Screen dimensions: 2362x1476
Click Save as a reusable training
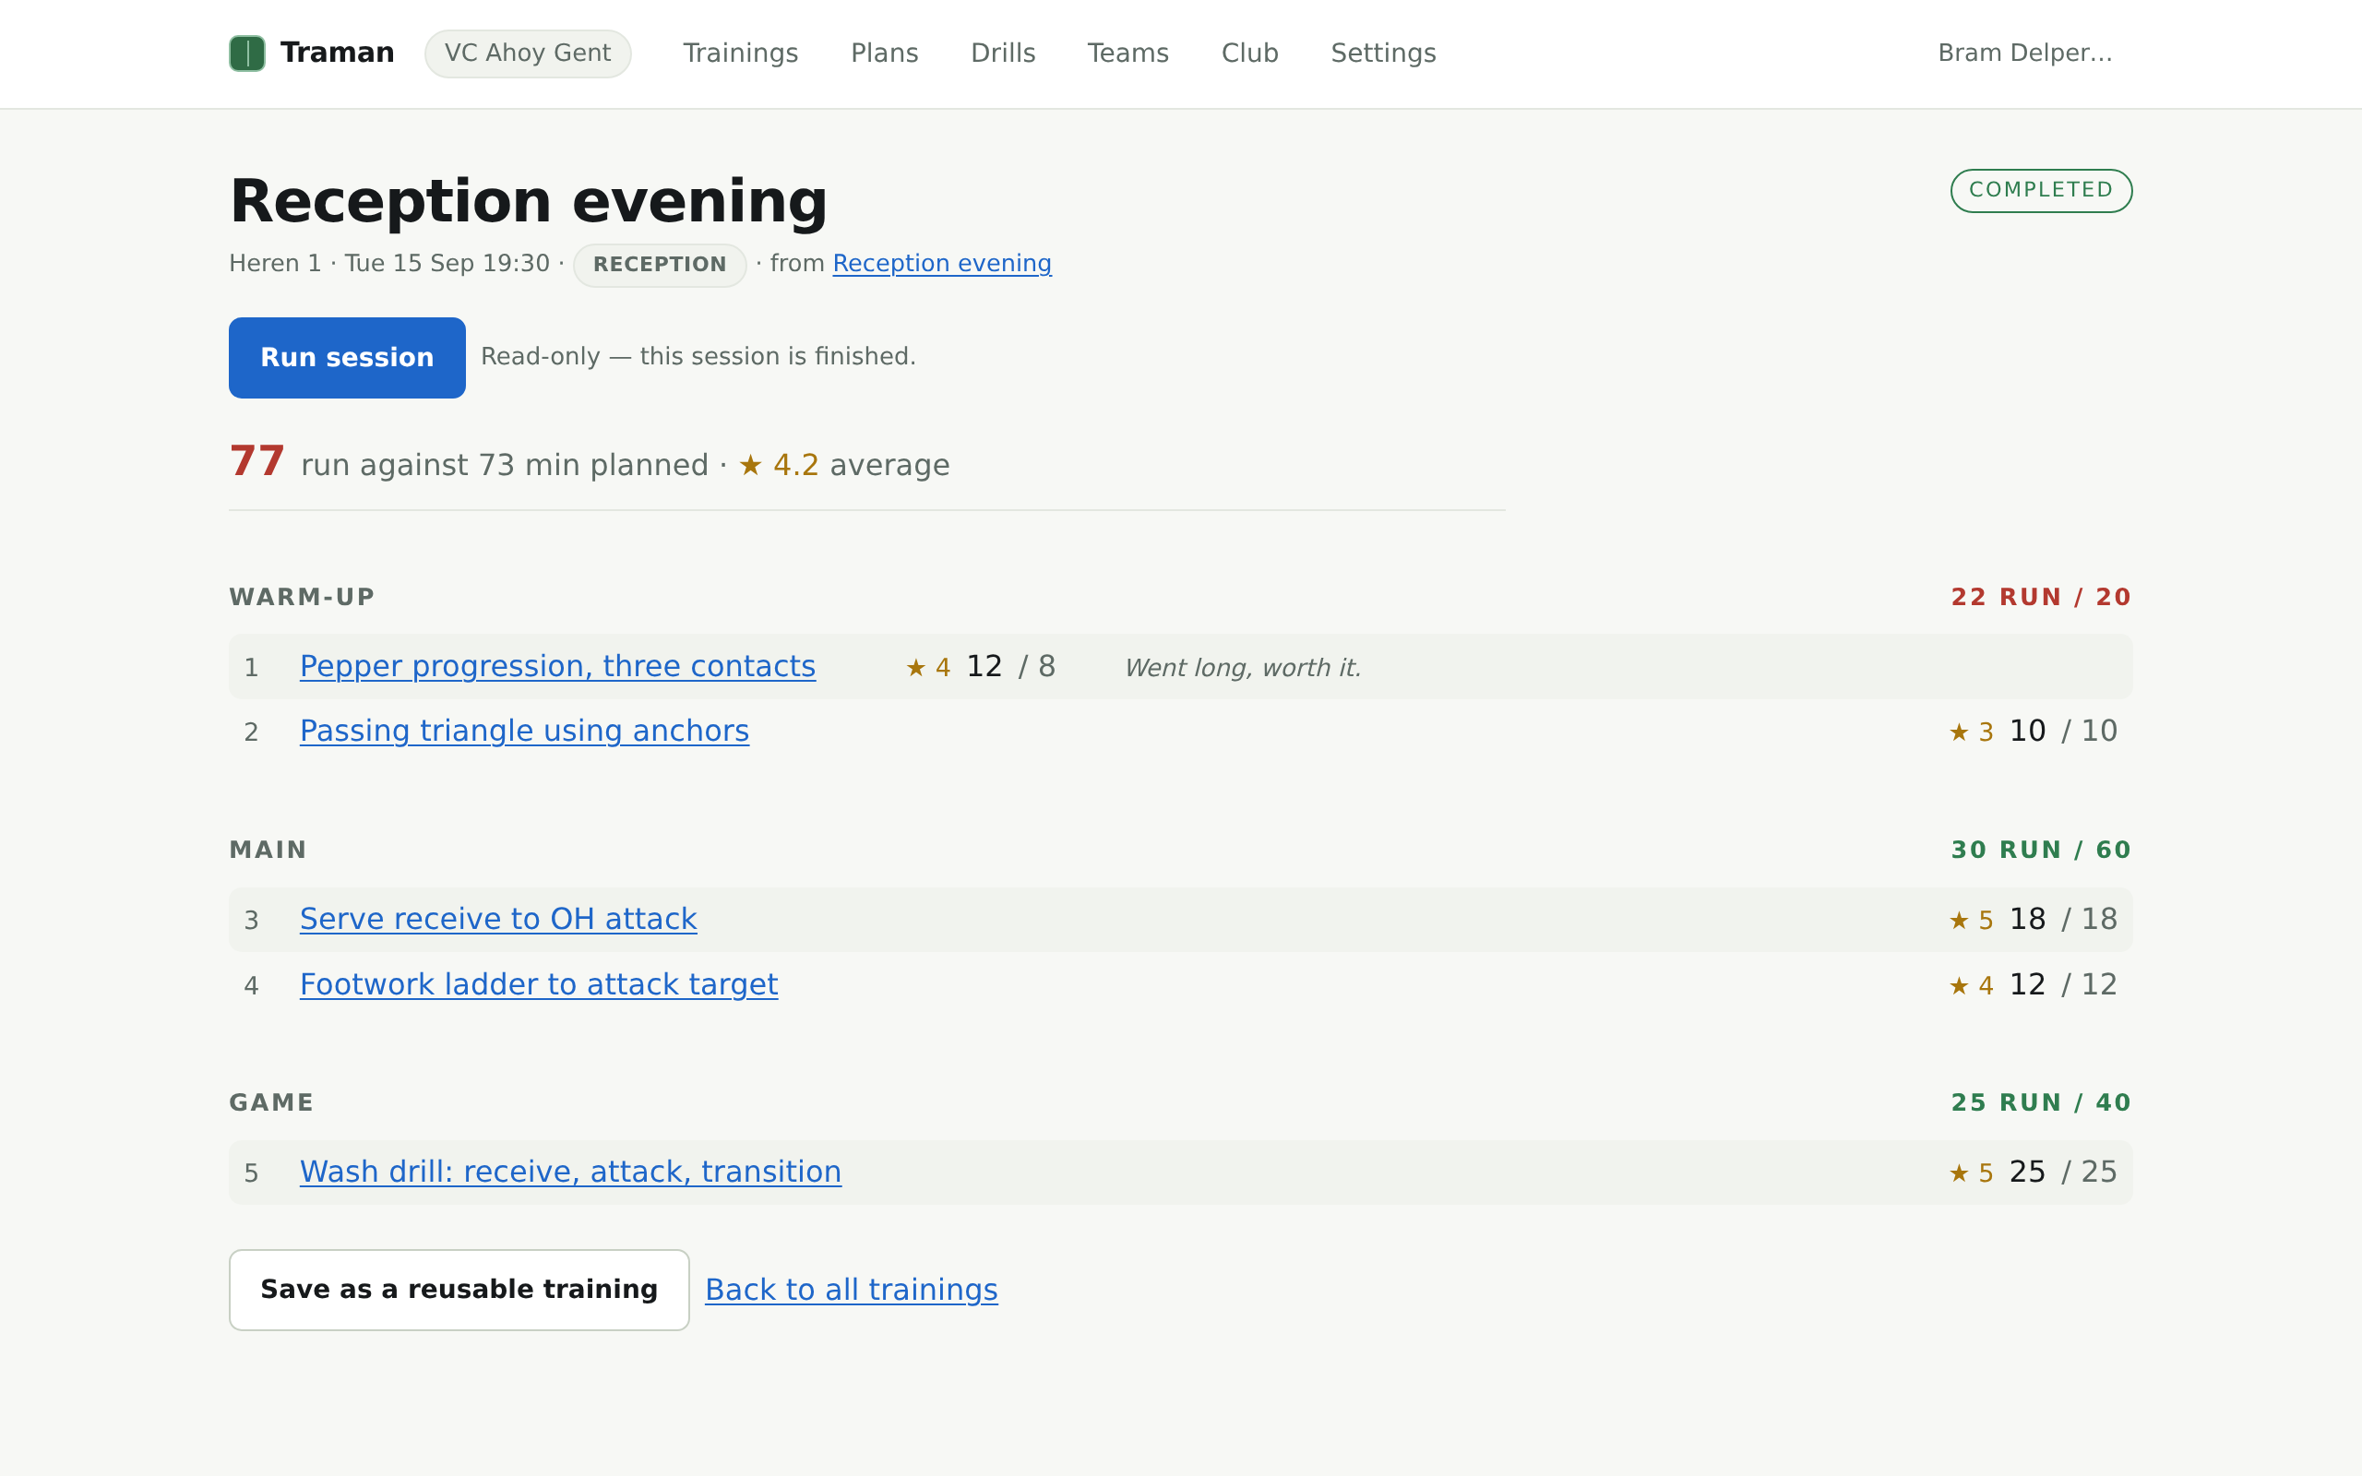(x=459, y=1290)
